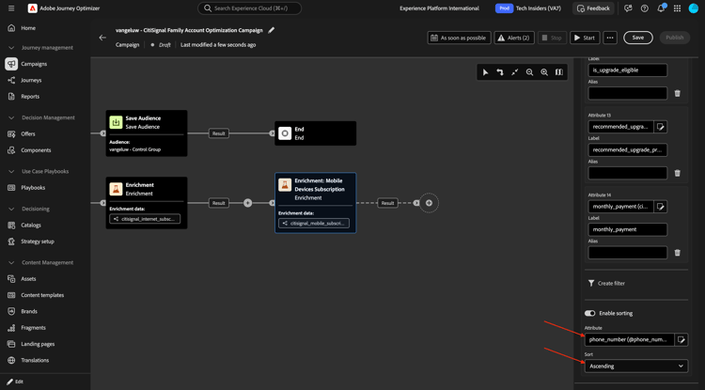This screenshot has width=705, height=390.
Task: Select the Save Audience node
Action: click(147, 133)
